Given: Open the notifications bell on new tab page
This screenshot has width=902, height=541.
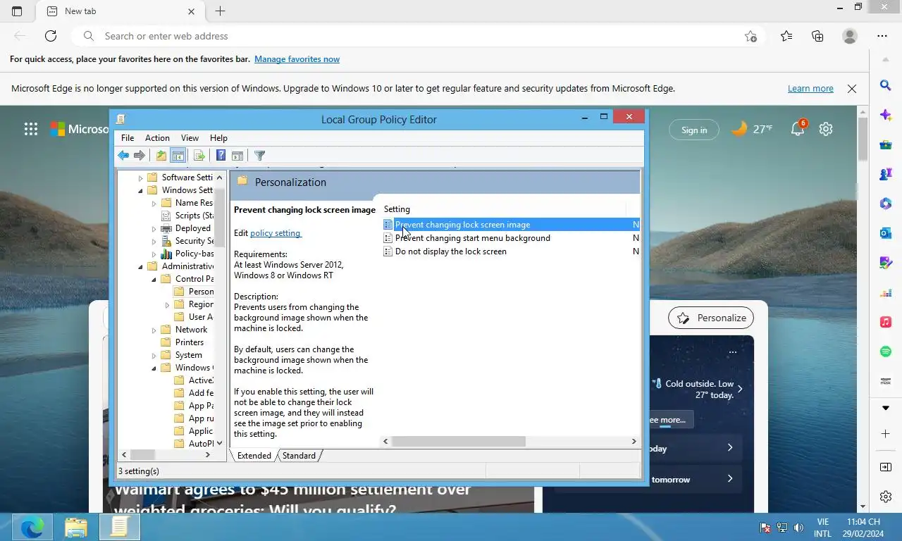Looking at the screenshot, I should pyautogui.click(x=797, y=129).
